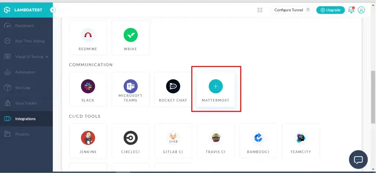The width and height of the screenshot is (376, 173).
Task: Select the CircleCI integration icon
Action: point(130,138)
